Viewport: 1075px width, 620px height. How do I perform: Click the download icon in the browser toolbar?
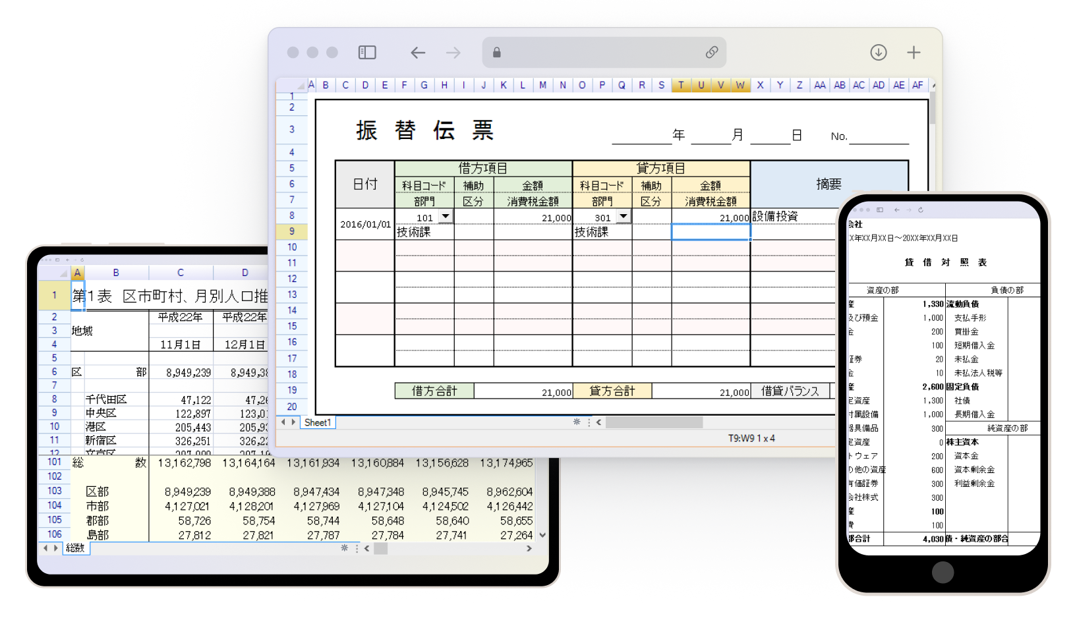pos(879,52)
